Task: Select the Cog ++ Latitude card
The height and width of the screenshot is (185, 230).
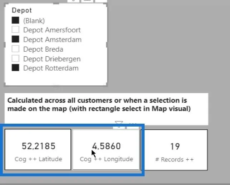Action: pyautogui.click(x=38, y=149)
